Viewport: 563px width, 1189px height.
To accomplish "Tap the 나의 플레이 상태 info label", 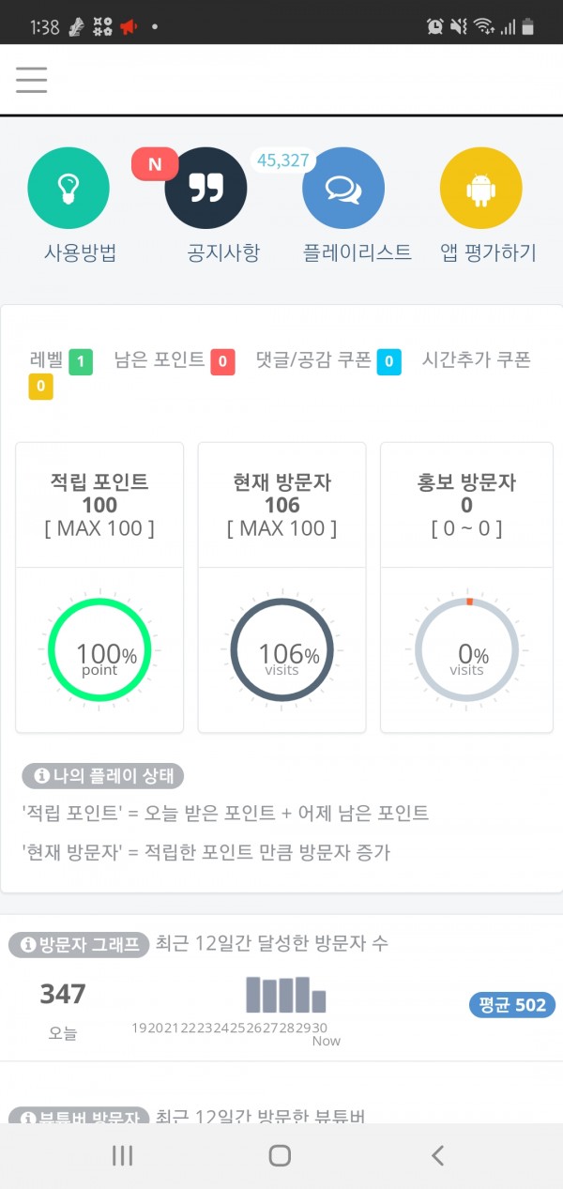I will tap(103, 776).
